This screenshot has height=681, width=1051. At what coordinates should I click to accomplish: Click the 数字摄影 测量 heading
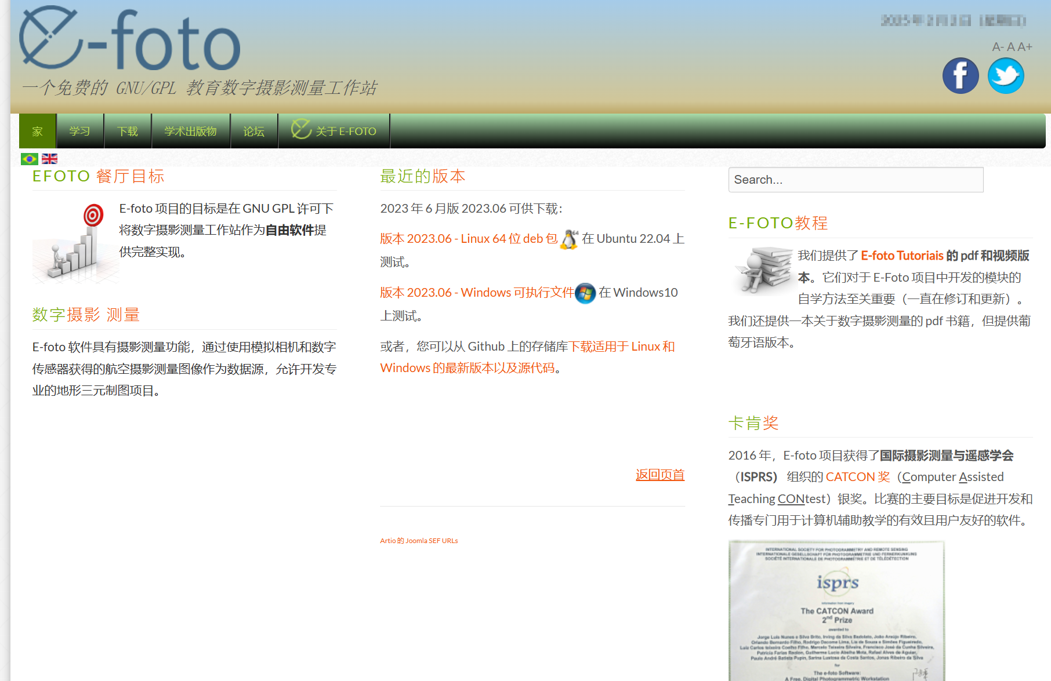tap(86, 315)
